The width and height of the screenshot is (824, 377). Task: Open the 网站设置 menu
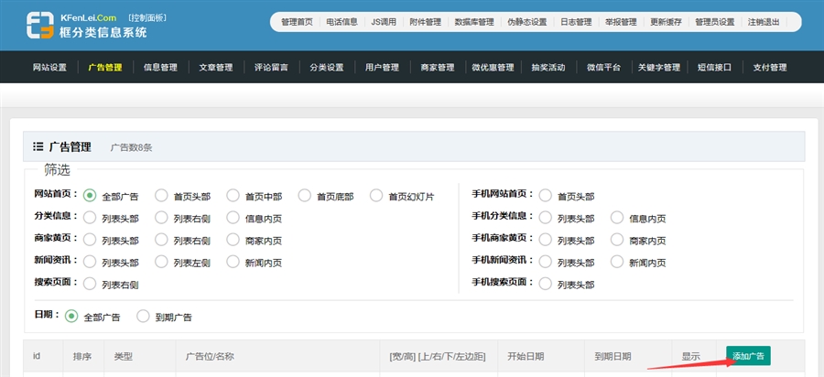[x=49, y=67]
